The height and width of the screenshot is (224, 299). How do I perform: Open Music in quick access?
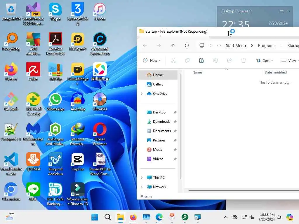tap(157, 150)
